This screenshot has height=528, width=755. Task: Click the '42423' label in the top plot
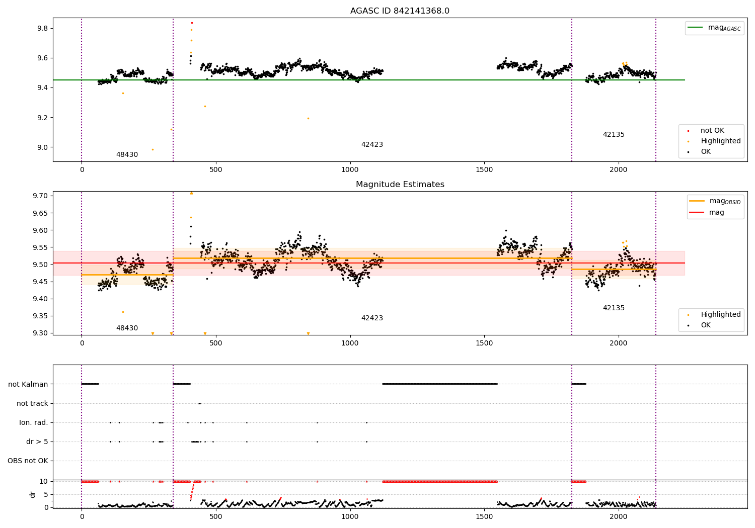372,145
